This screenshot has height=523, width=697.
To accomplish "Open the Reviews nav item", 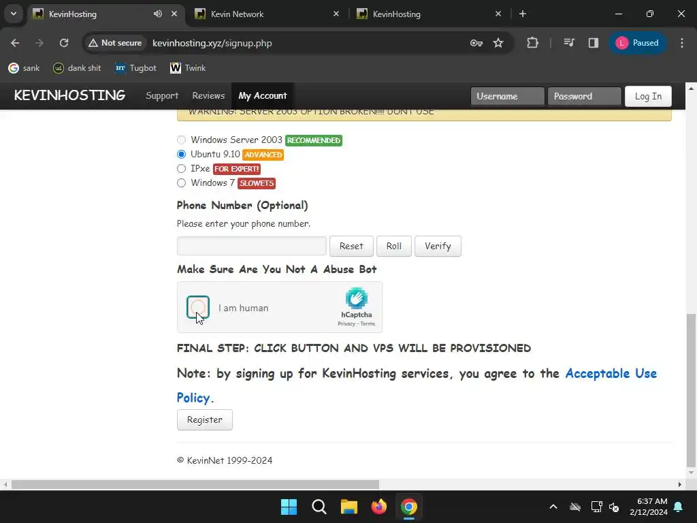I will click(x=208, y=95).
